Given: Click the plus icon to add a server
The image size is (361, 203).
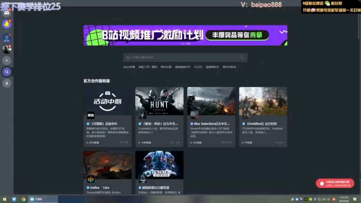Looking at the screenshot, I should (7, 60).
